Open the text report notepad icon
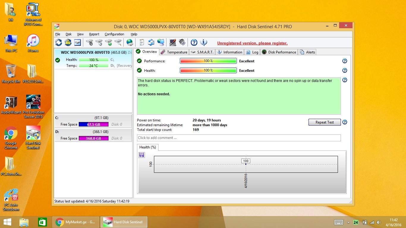Screen dimensions: 406x228 tap(142, 42)
